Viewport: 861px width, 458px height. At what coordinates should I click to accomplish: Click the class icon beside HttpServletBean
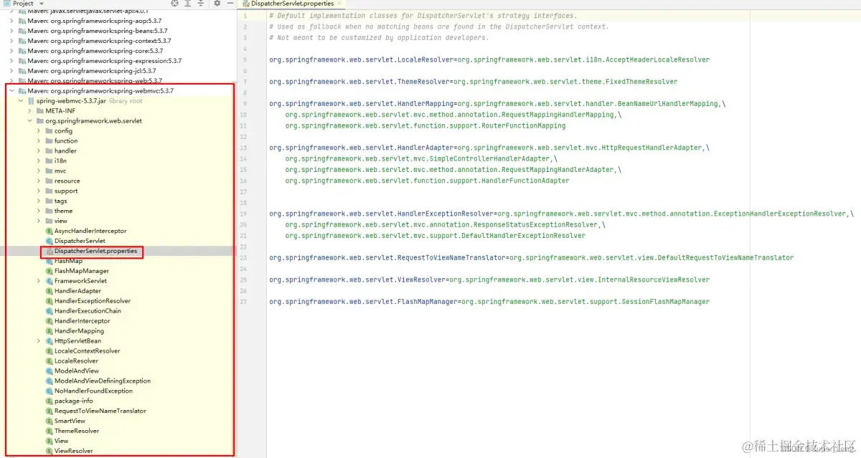tap(49, 341)
